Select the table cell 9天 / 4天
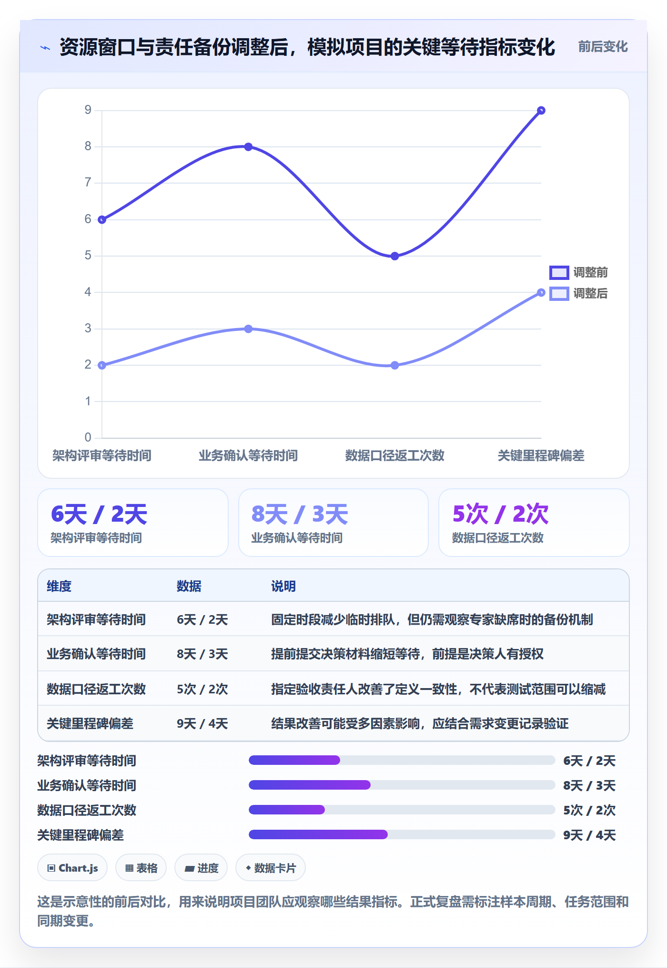The width and height of the screenshot is (667, 968). [x=202, y=723]
